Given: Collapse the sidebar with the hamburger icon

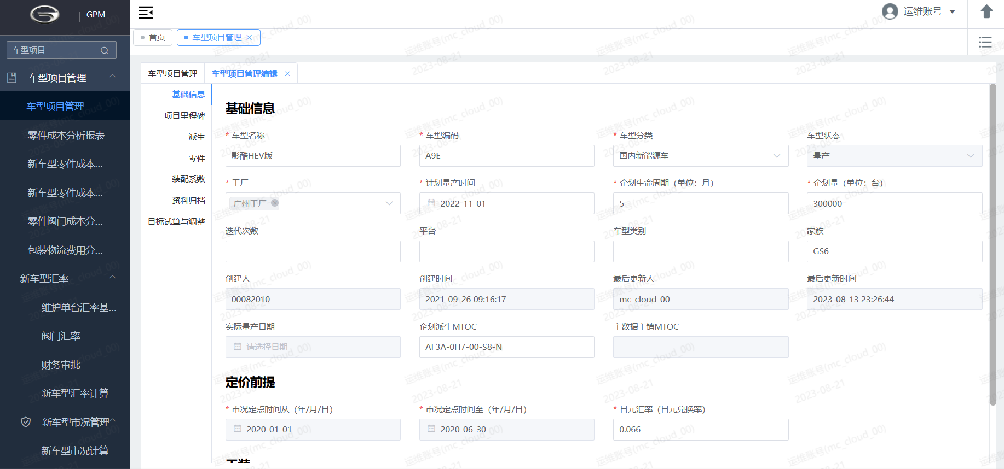Looking at the screenshot, I should [x=146, y=13].
